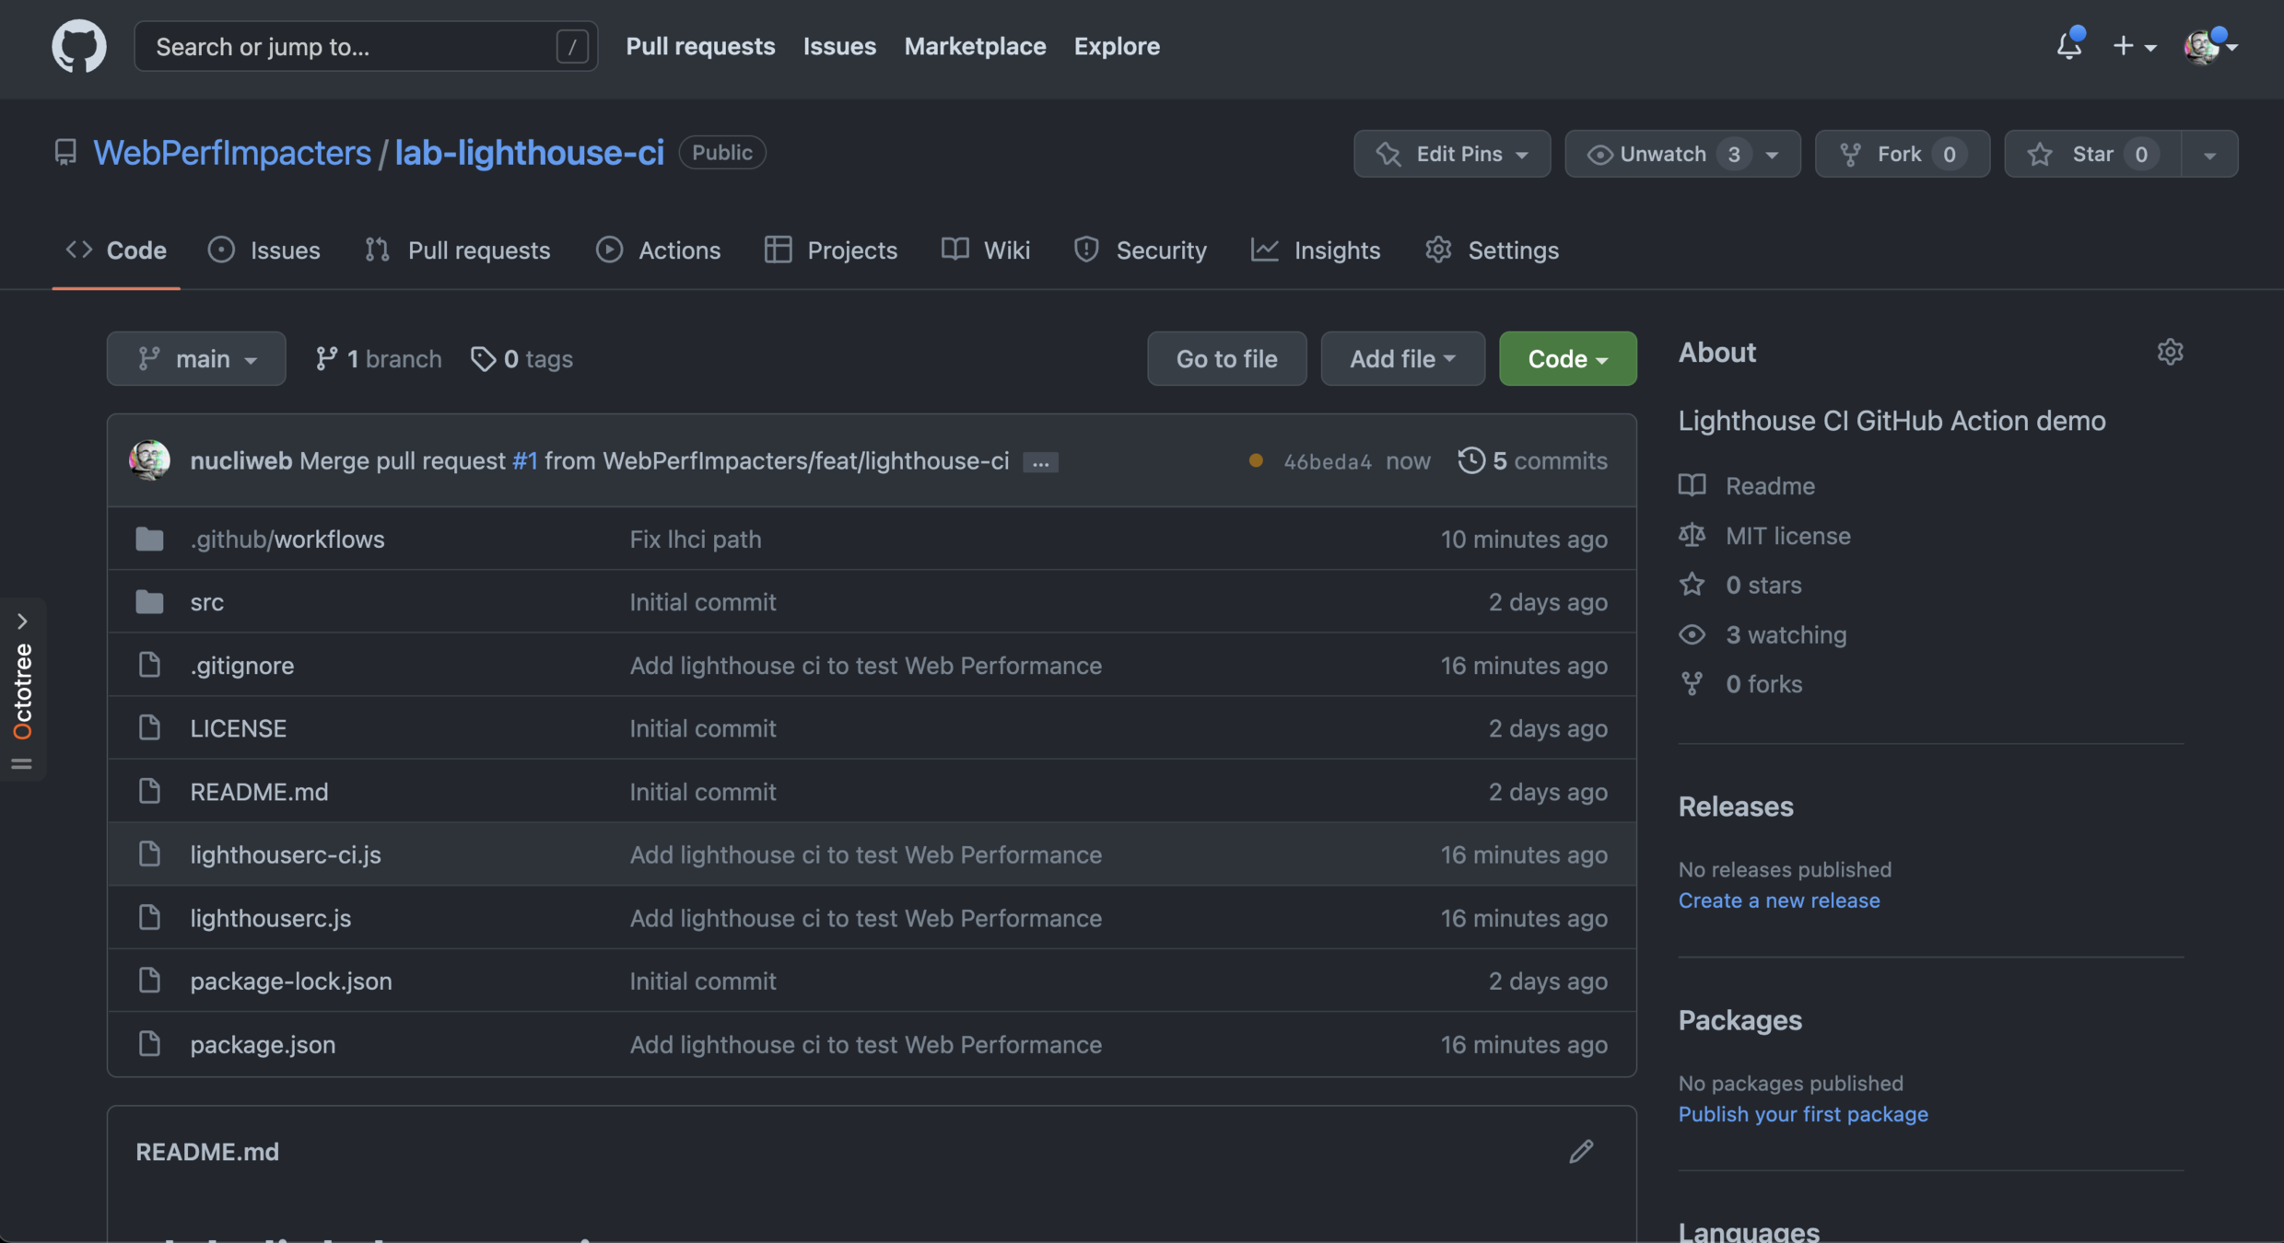Click Create a new release link
The image size is (2284, 1243).
(1778, 900)
